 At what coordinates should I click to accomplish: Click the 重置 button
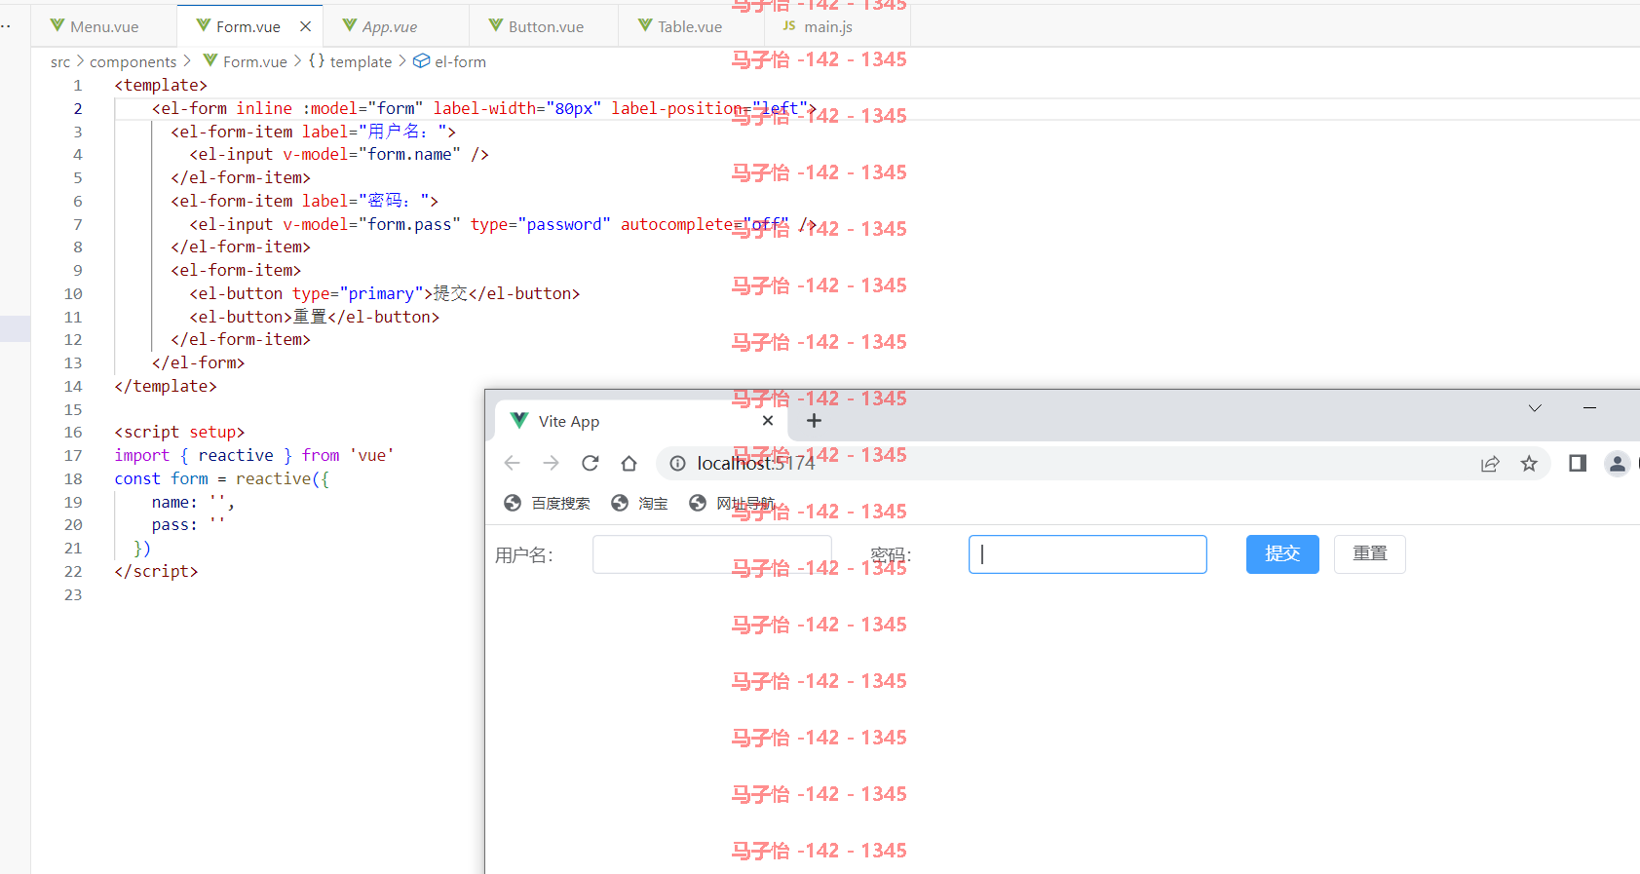1370,554
